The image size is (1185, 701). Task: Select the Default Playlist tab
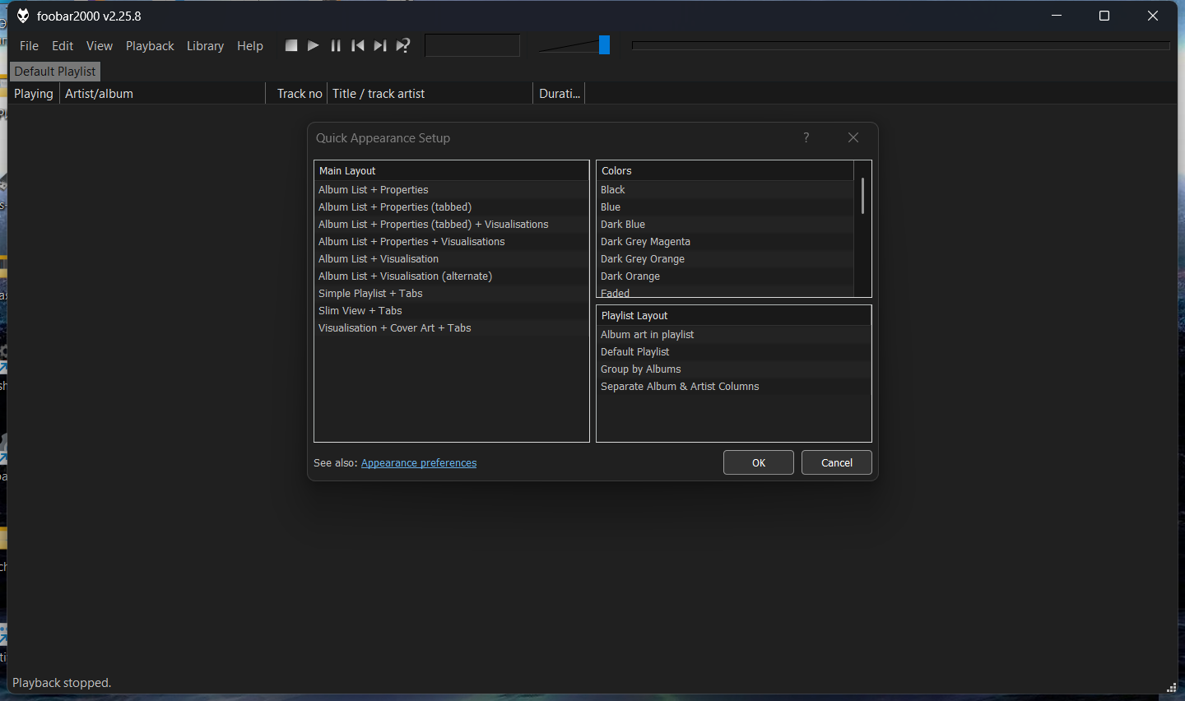(x=55, y=72)
